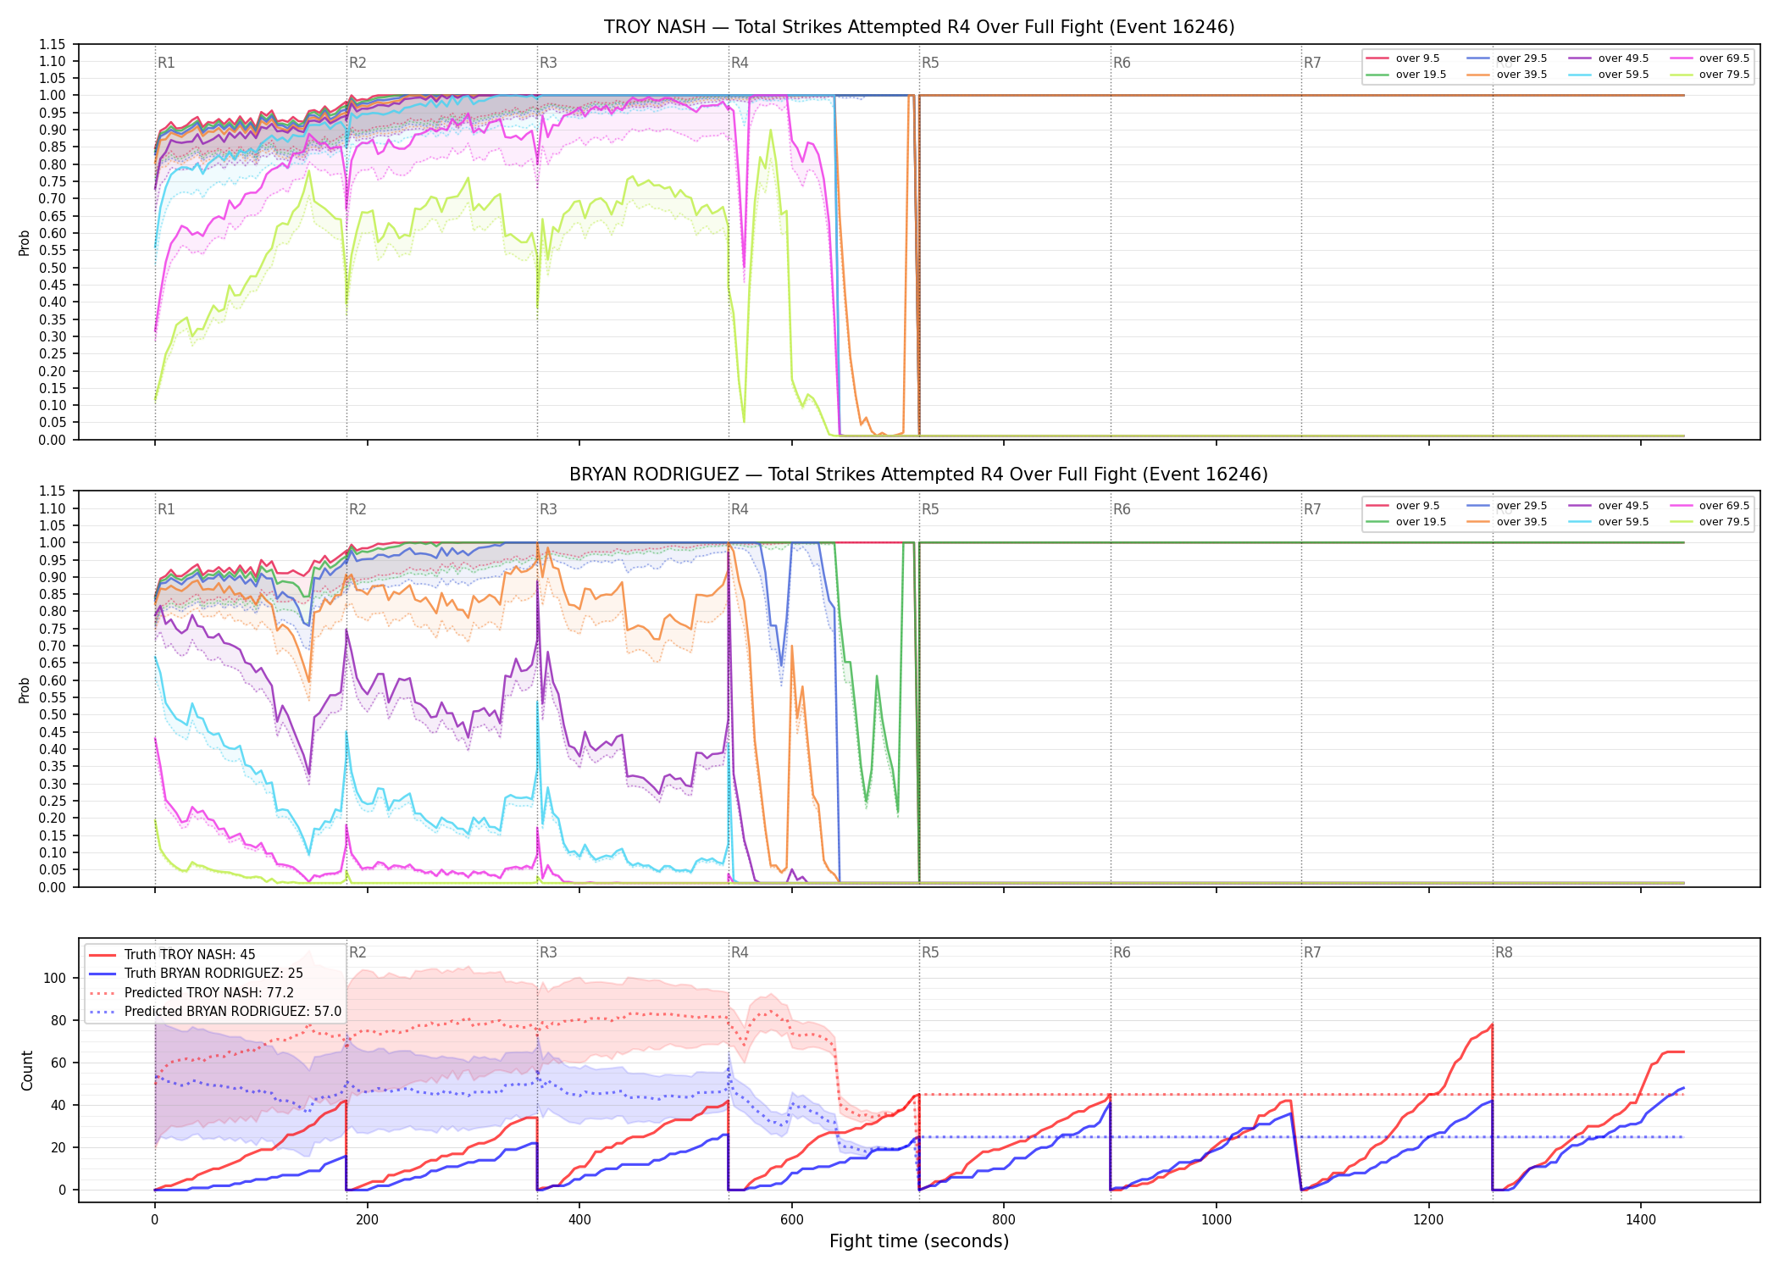Select 'over 39.5' in Troy Nash chart legend

[x=1507, y=75]
